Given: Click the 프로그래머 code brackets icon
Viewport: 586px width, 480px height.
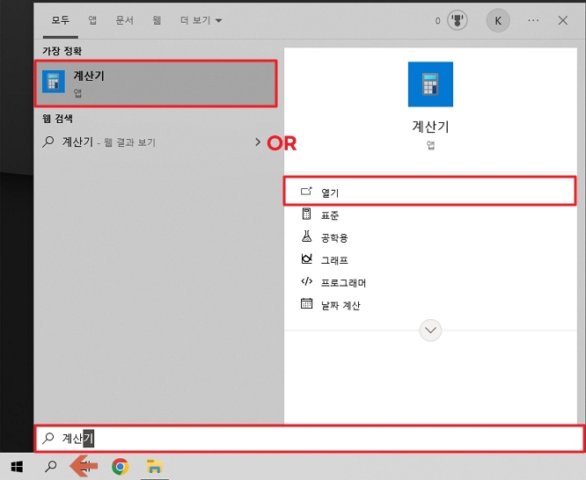Looking at the screenshot, I should click(x=306, y=281).
